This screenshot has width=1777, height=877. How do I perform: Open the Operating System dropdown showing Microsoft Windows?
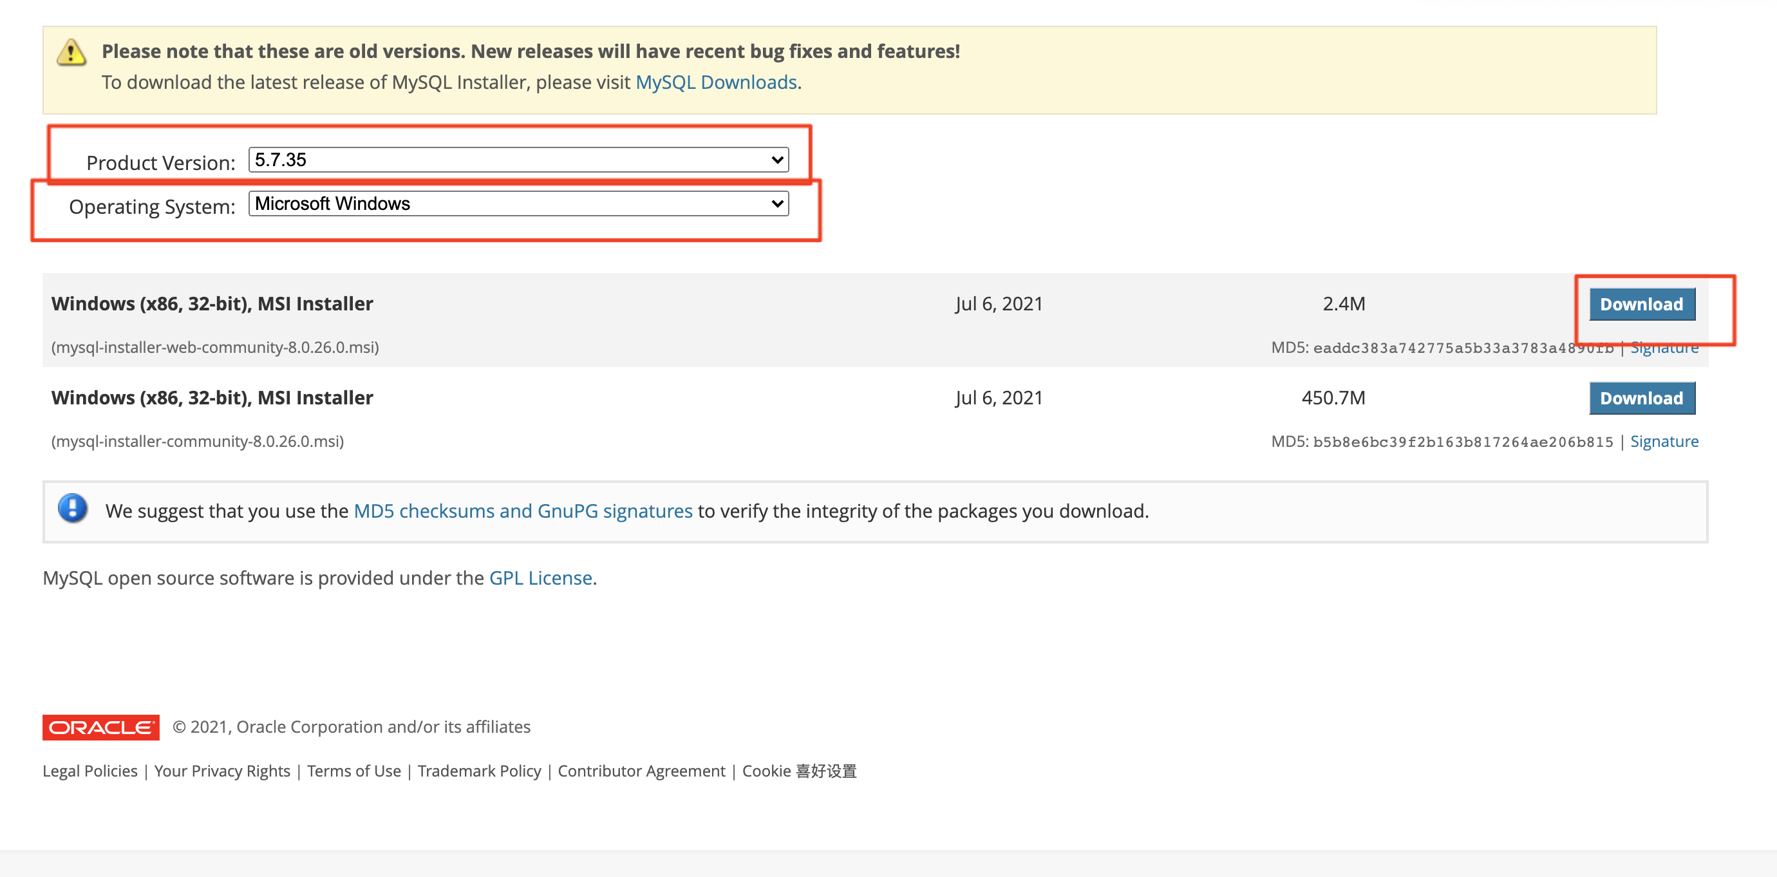click(518, 203)
